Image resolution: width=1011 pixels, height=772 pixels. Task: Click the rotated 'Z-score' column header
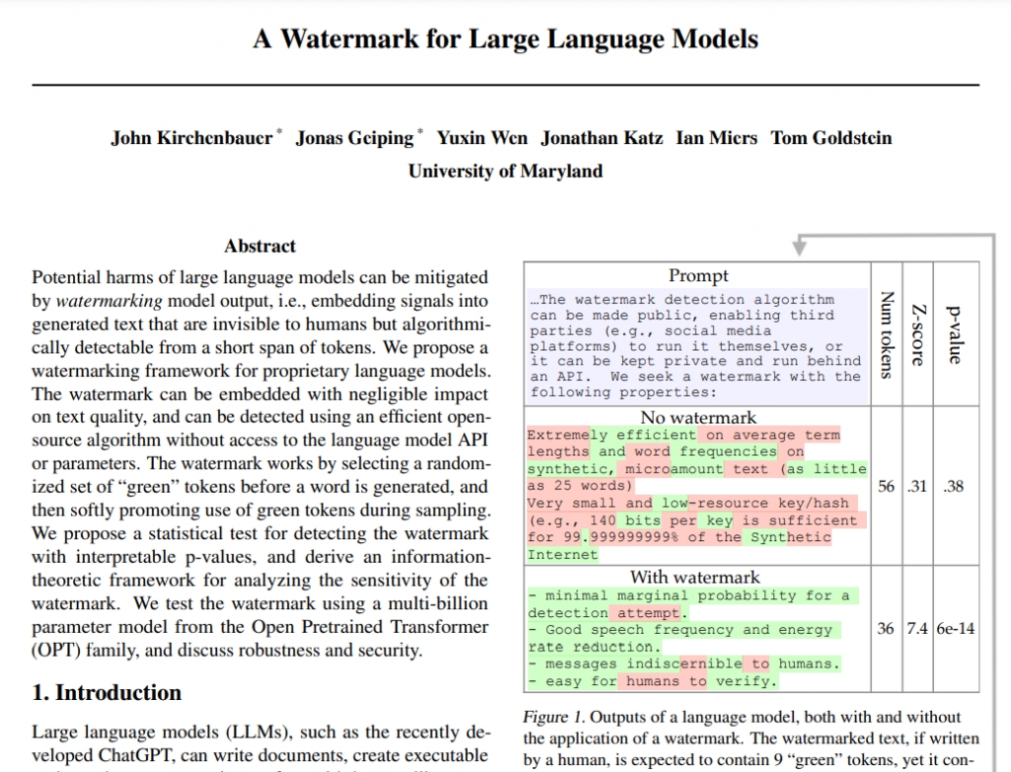[917, 334]
